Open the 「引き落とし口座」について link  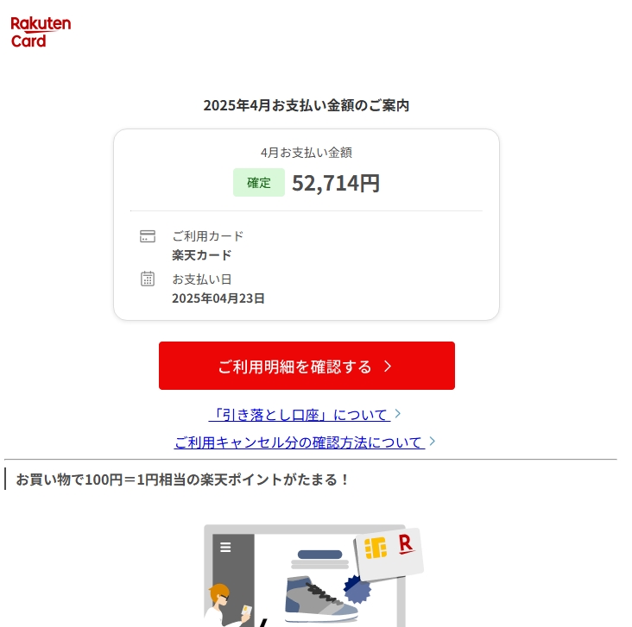coord(300,414)
